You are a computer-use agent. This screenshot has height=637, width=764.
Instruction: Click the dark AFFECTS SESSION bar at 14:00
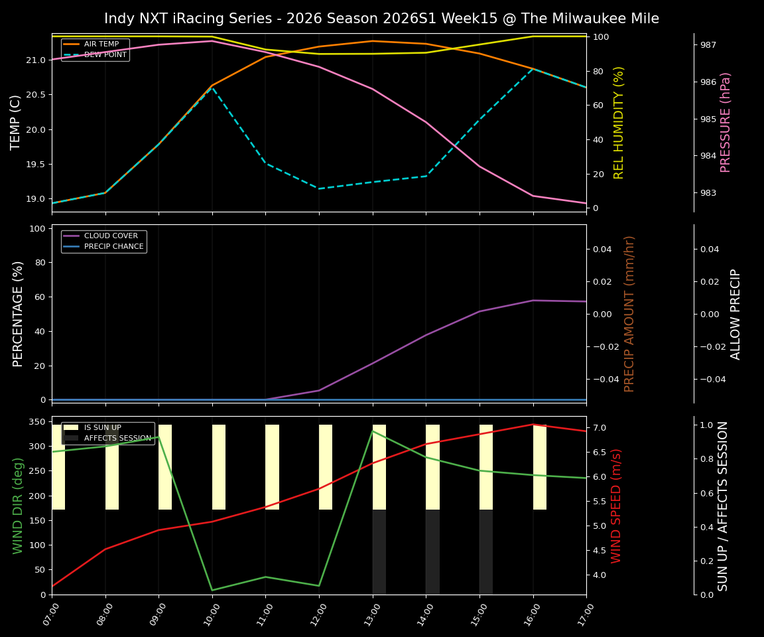click(x=432, y=551)
